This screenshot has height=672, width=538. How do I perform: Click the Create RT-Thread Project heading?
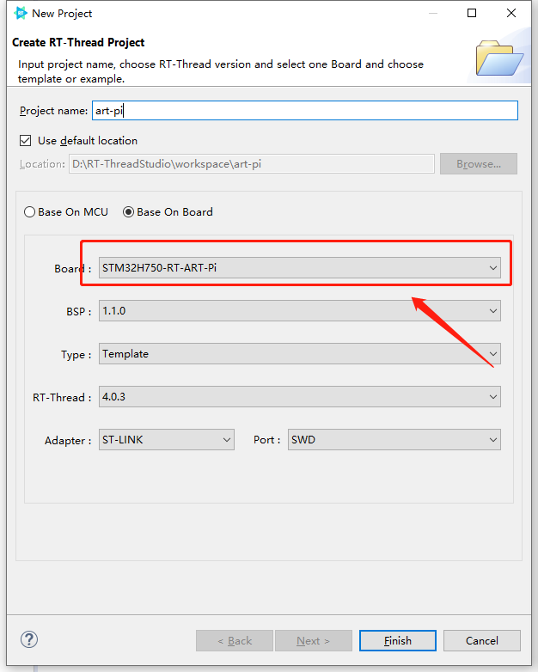point(78,42)
